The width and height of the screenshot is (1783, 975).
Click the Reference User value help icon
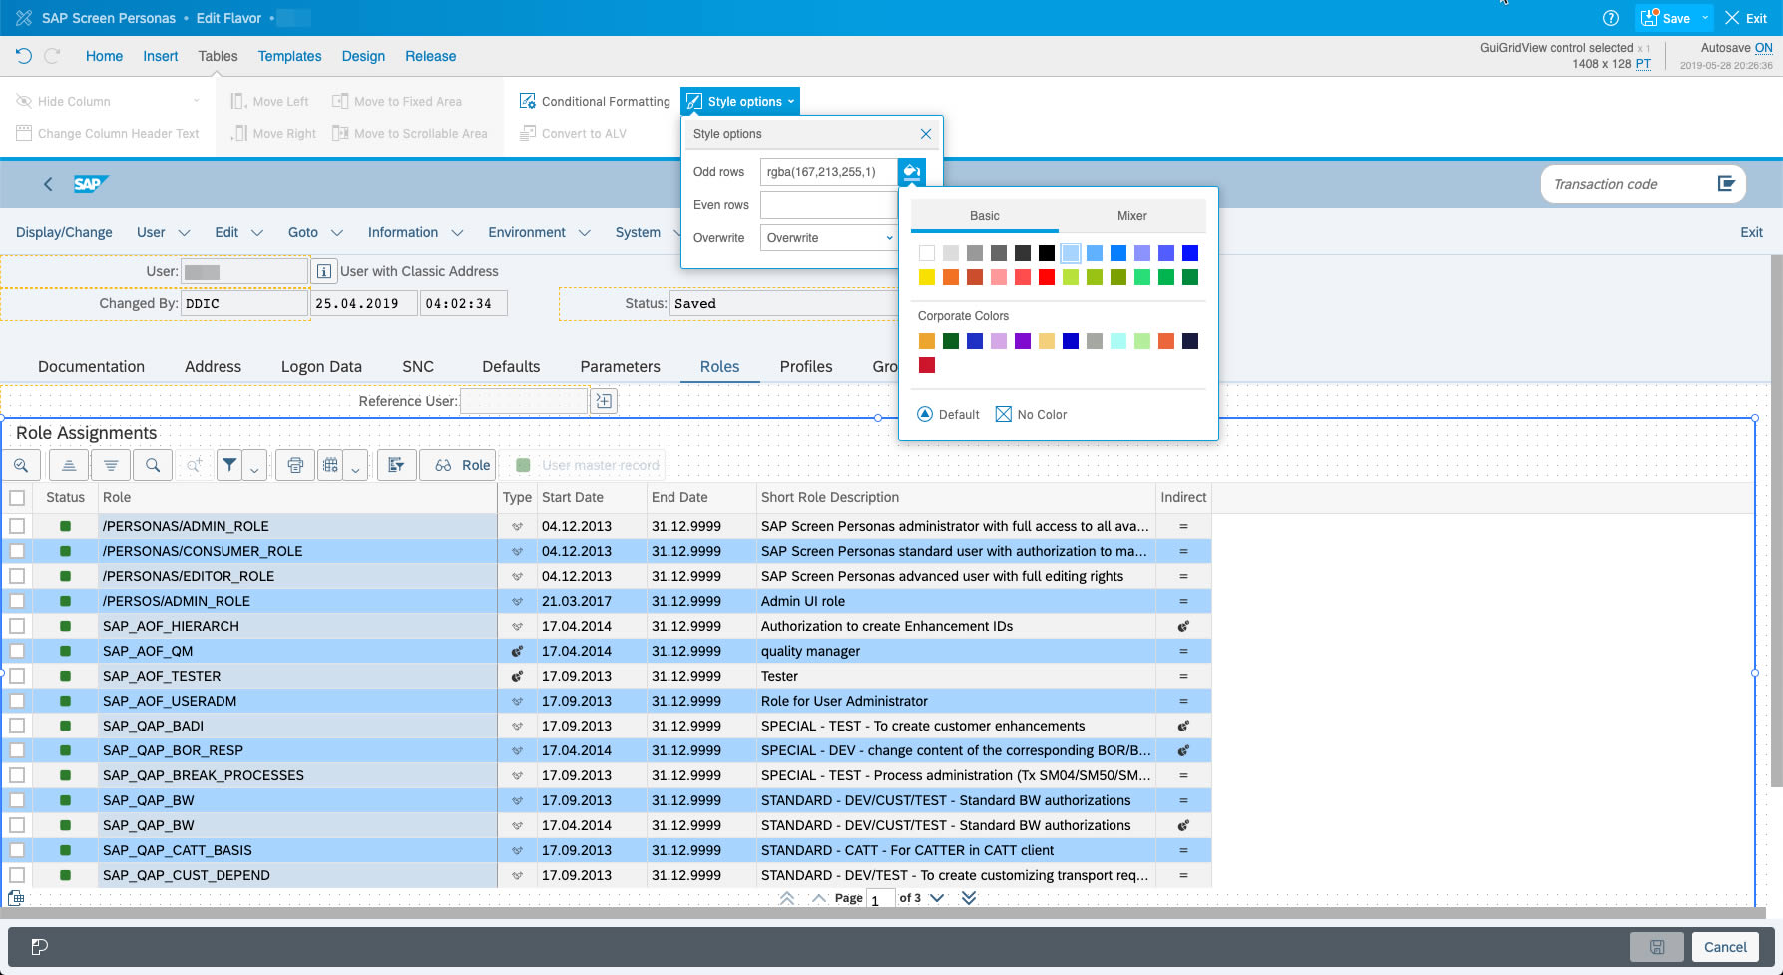(603, 401)
